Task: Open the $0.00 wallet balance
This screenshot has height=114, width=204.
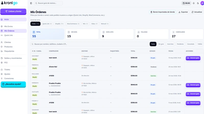Action: pos(186,3)
